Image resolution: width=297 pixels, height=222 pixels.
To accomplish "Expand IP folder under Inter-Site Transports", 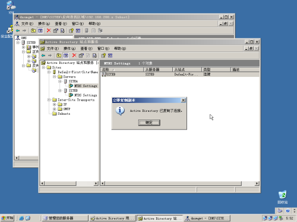I will pyautogui.click(x=54, y=104).
